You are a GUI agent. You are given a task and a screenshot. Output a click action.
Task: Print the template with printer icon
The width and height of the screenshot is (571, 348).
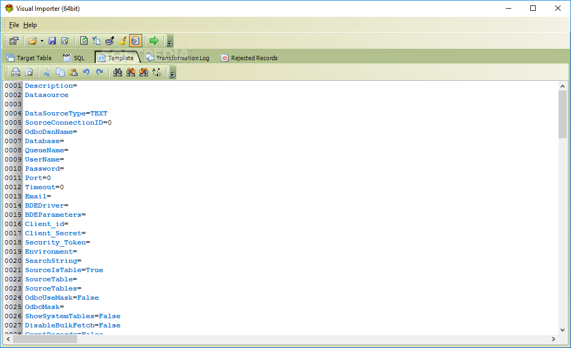click(16, 72)
